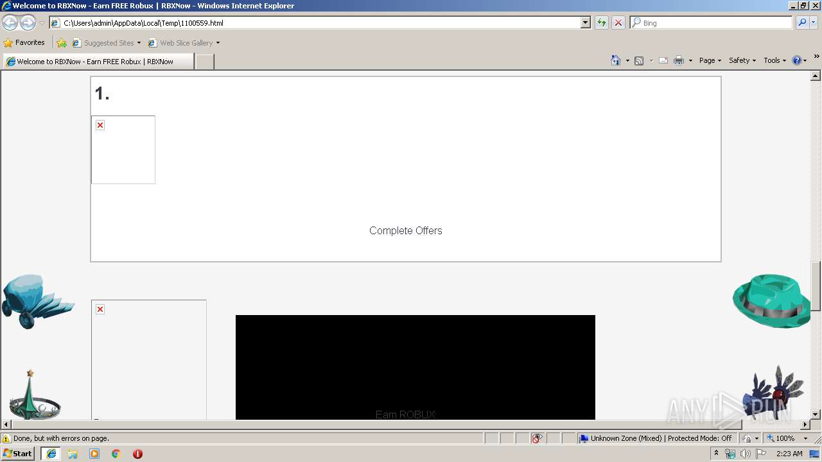Viewport: 822px width, 462px height.
Task: Open Windows Explorer folder taskbar icon
Action: 73,454
